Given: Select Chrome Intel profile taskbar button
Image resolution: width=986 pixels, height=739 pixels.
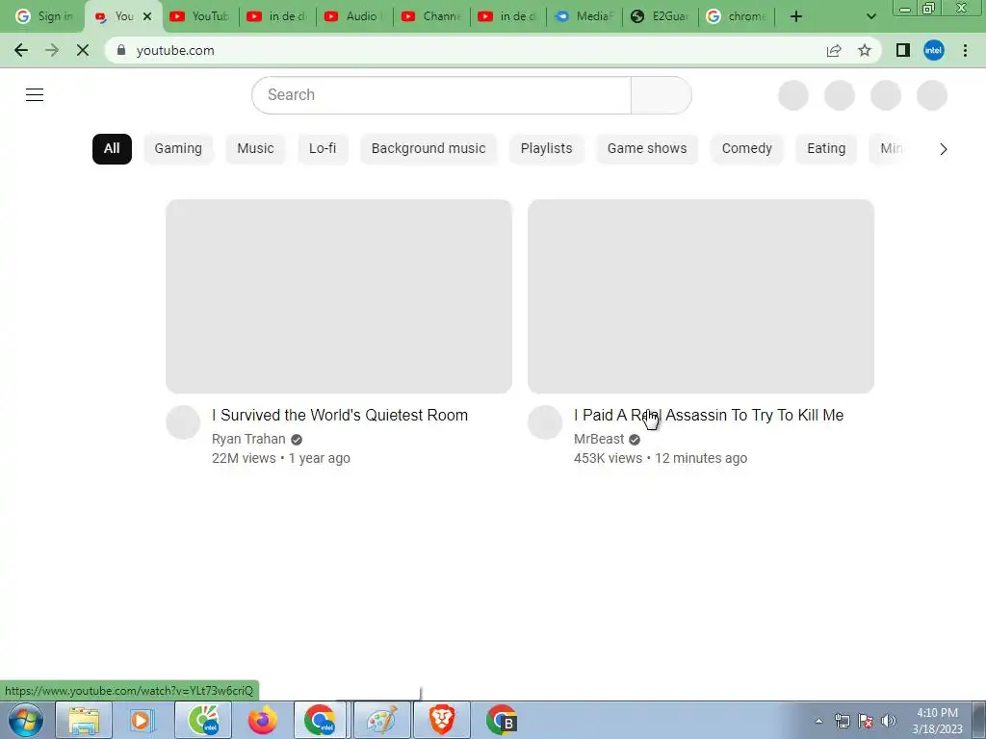Looking at the screenshot, I should pos(320,720).
